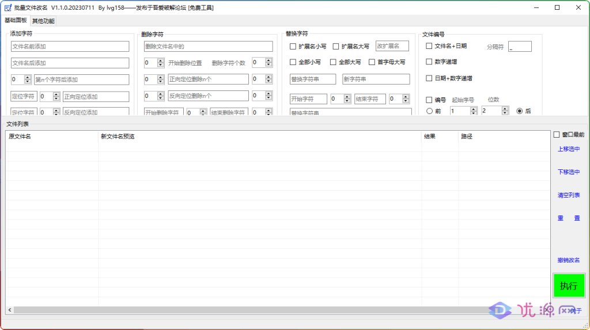Image resolution: width=590 pixels, height=330 pixels.
Task: Select the 基础面板 tab
Action: [16, 21]
